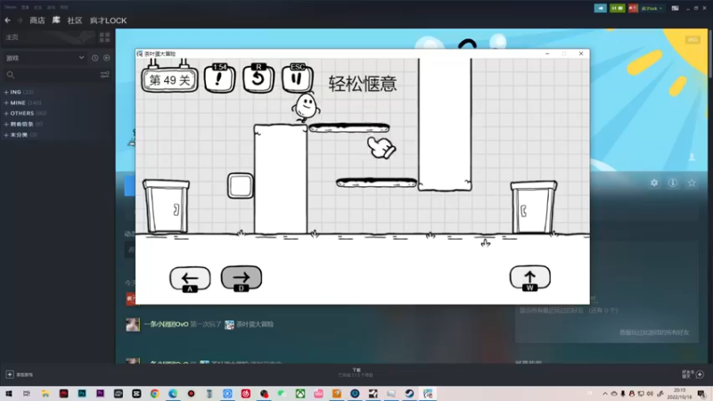The width and height of the screenshot is (713, 401).
Task: Open File Explorer from the taskbar
Action: click(45, 394)
